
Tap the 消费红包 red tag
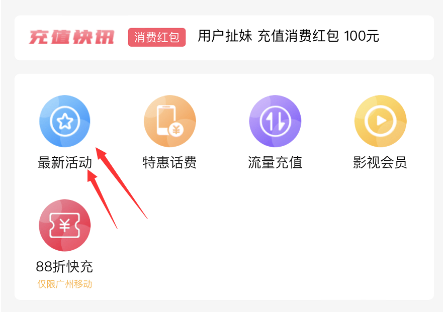157,37
